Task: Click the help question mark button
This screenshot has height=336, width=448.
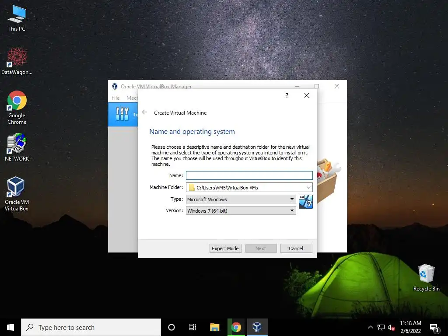Action: click(287, 95)
